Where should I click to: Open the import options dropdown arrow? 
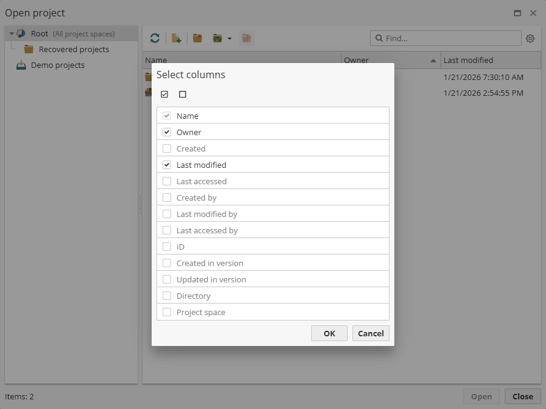coord(229,38)
